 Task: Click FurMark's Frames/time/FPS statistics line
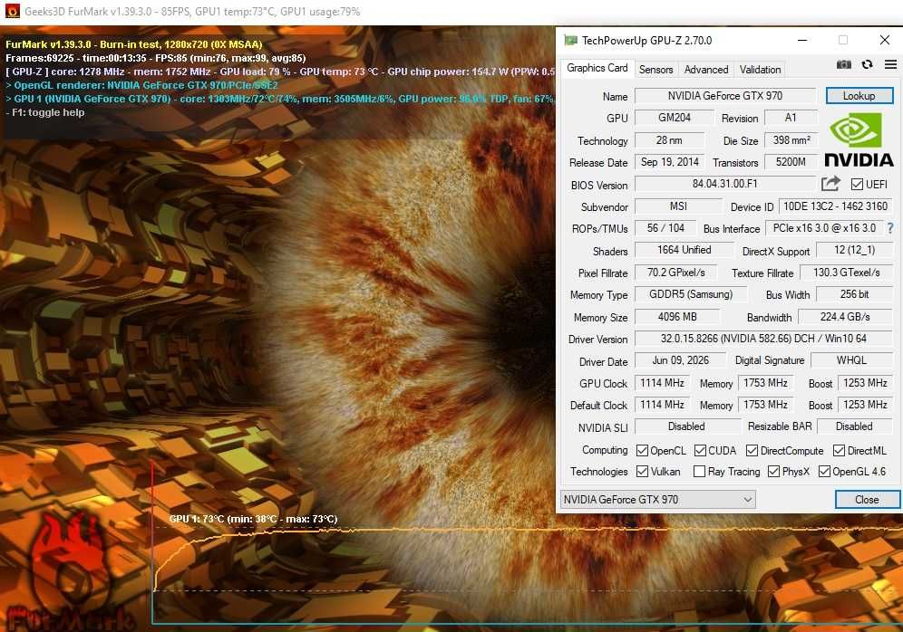[x=156, y=58]
